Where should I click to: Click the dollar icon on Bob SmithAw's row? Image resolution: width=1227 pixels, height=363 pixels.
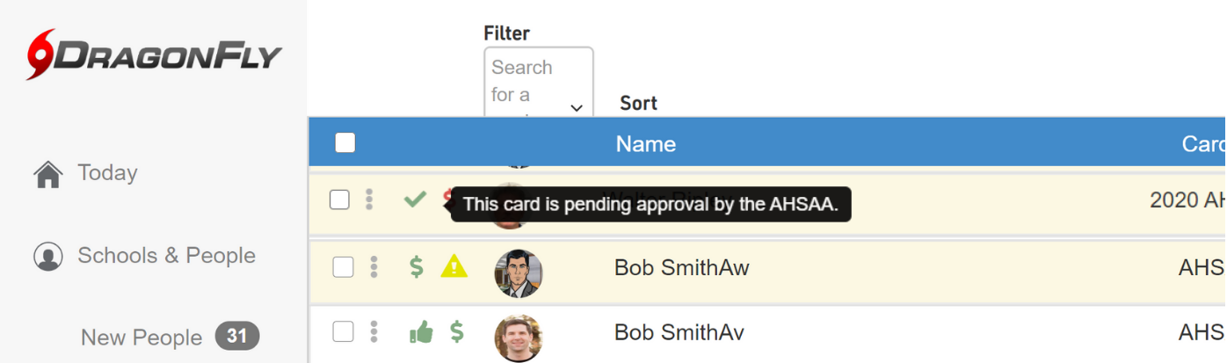[417, 266]
